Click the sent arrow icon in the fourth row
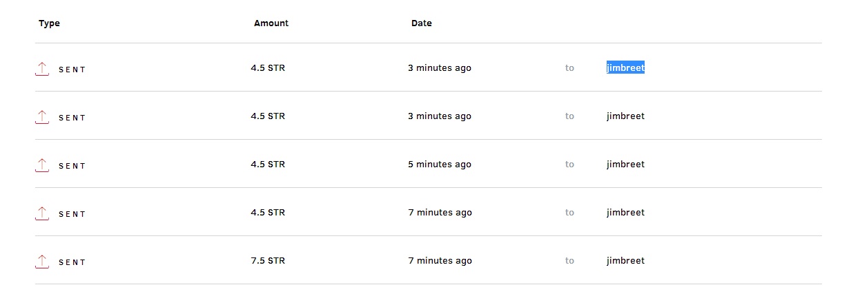The image size is (851, 296). point(42,213)
